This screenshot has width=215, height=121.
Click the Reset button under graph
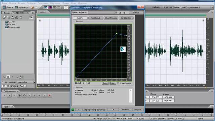[105, 83]
